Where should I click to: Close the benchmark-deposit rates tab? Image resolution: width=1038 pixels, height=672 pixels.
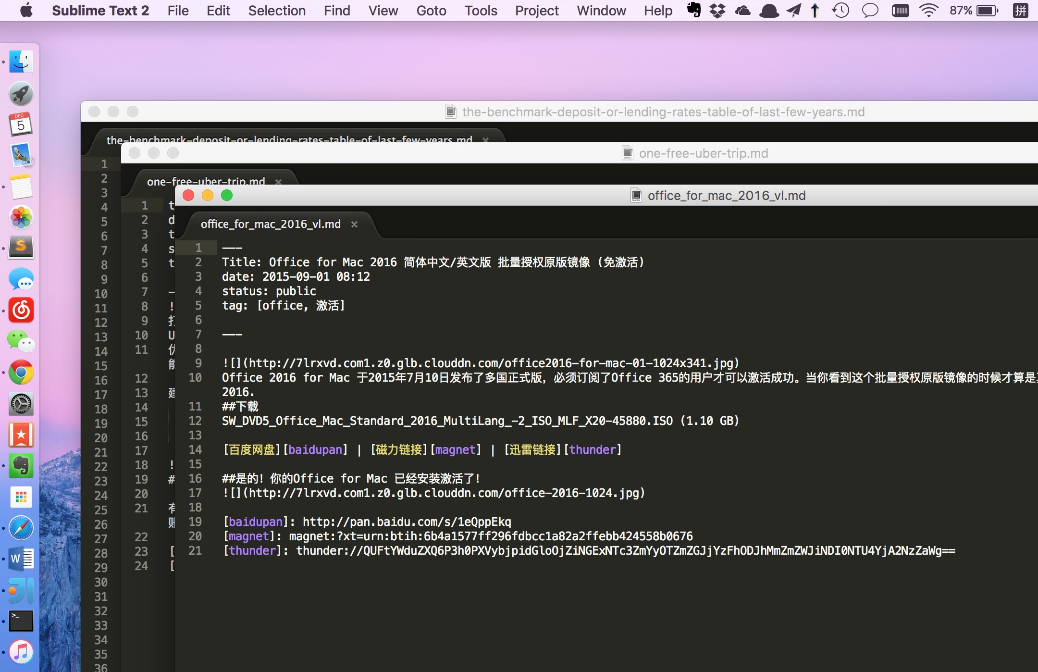[x=486, y=140]
